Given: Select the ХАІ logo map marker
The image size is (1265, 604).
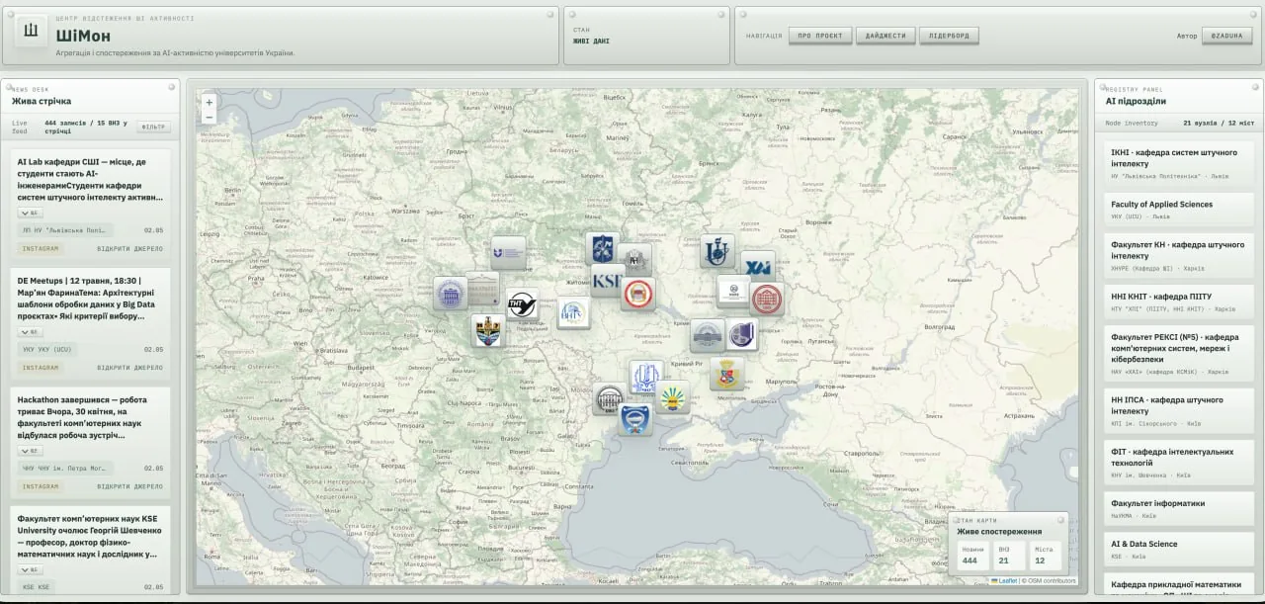Looking at the screenshot, I should tap(757, 267).
